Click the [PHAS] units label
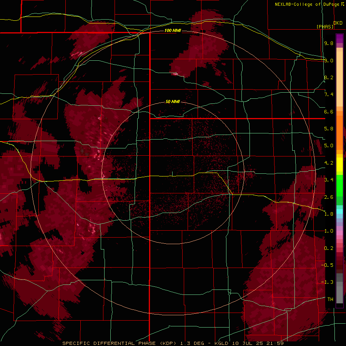346x346 pixels. pos(325,27)
